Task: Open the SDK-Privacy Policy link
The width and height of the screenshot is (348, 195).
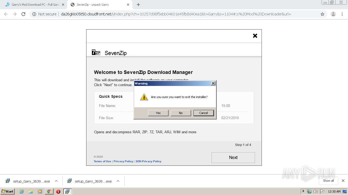Action: pos(148,161)
